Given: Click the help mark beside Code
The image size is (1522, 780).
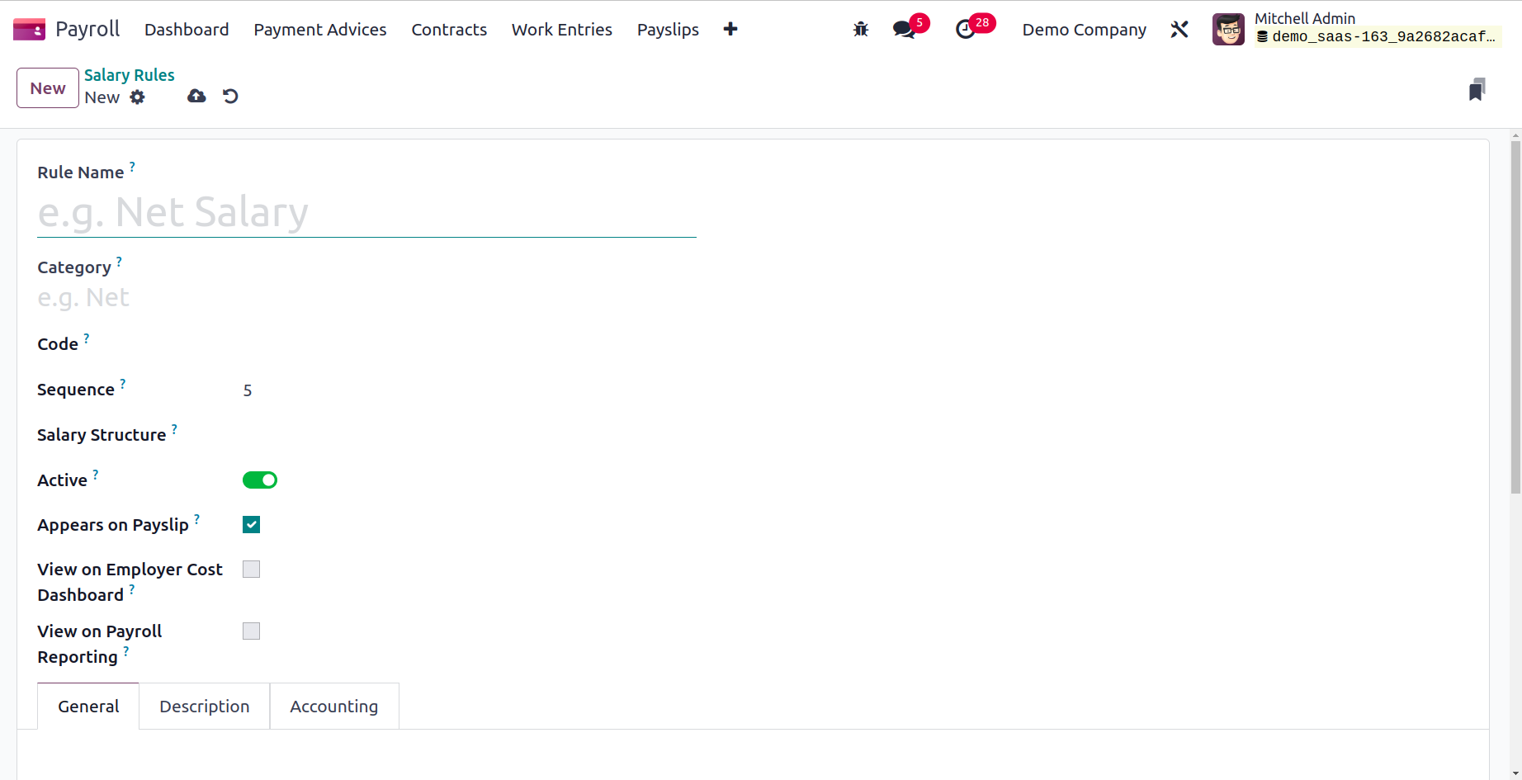Looking at the screenshot, I should 86,338.
